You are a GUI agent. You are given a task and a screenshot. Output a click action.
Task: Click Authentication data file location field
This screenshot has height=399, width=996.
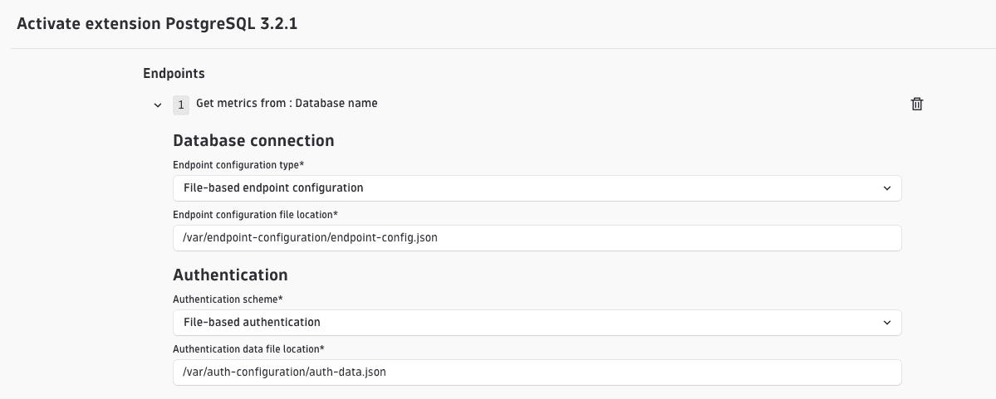pyautogui.click(x=537, y=372)
